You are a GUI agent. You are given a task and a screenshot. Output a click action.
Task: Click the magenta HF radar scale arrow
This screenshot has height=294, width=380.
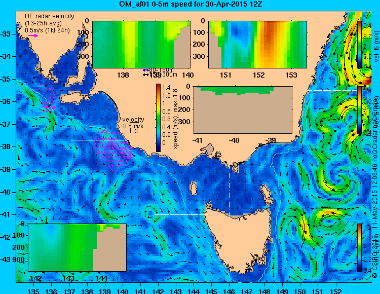(33, 35)
